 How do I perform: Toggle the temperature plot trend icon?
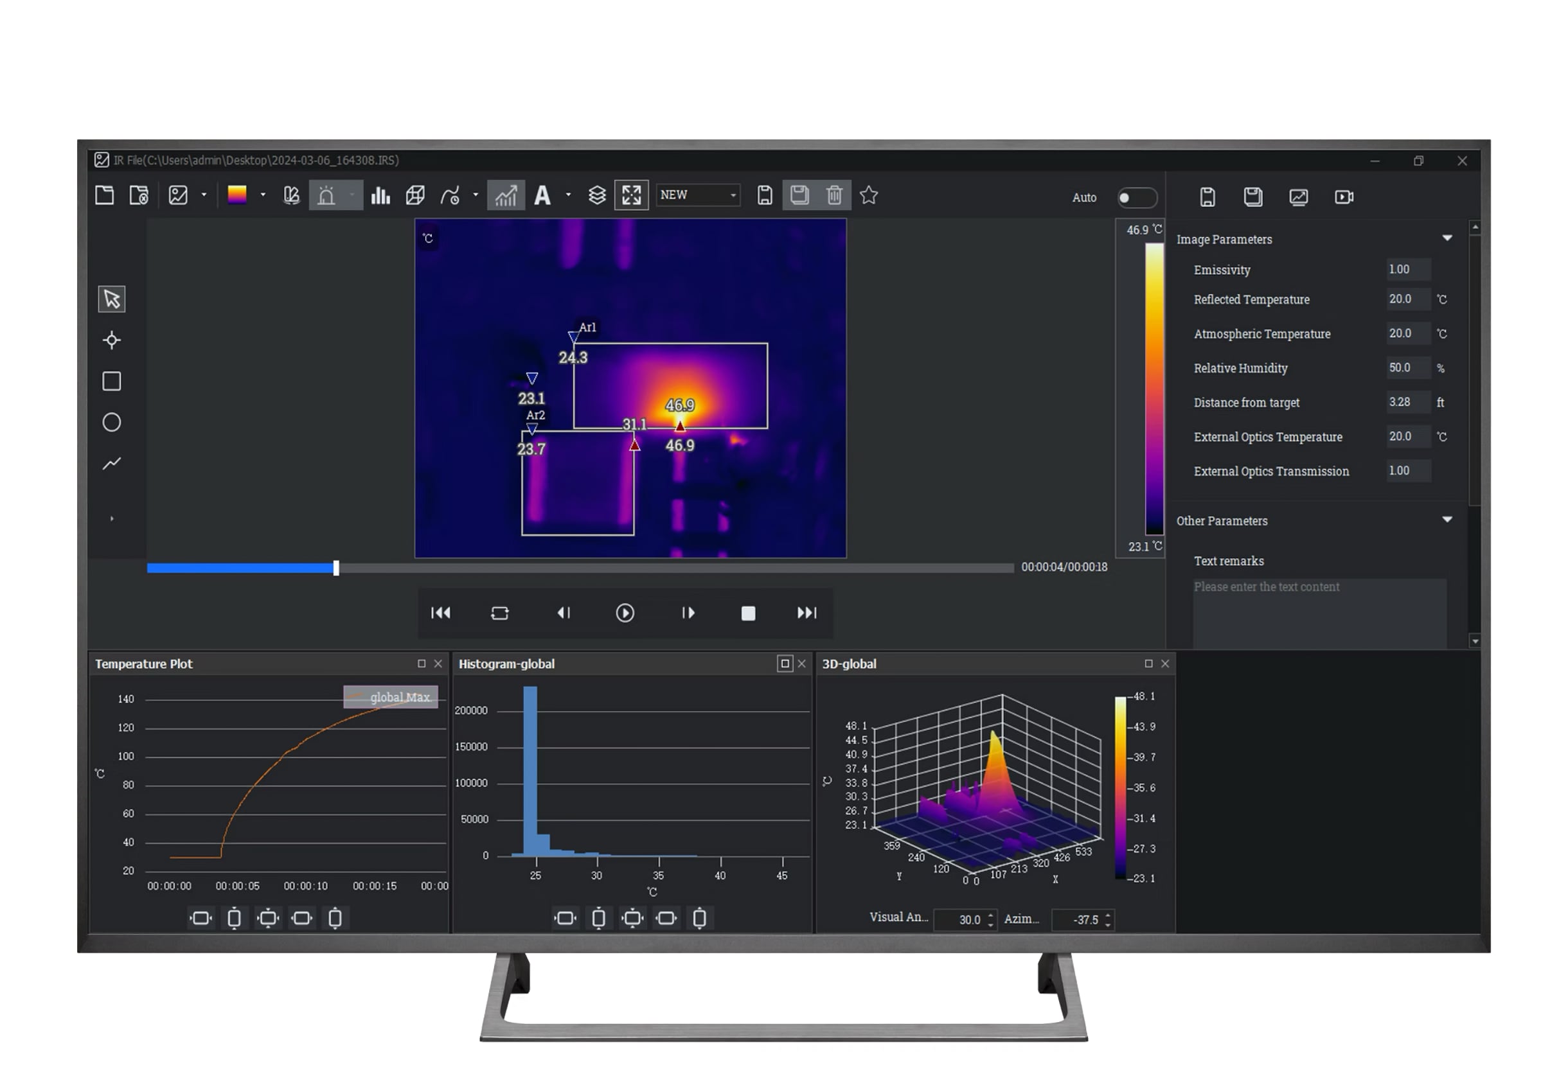point(506,196)
